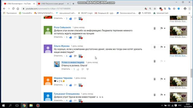Reply to Ольга Жукова's comment via Ответить
This screenshot has width=193, height=108.
tap(58, 56)
